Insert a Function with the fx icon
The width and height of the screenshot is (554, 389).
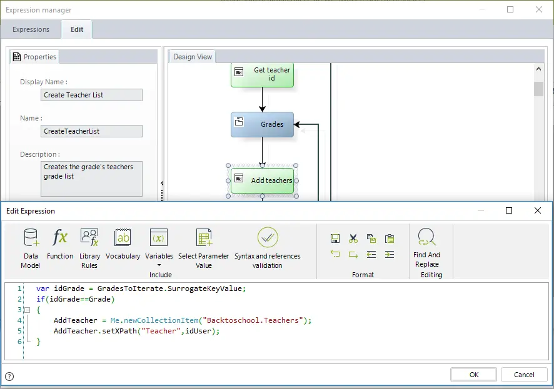[x=60, y=244]
